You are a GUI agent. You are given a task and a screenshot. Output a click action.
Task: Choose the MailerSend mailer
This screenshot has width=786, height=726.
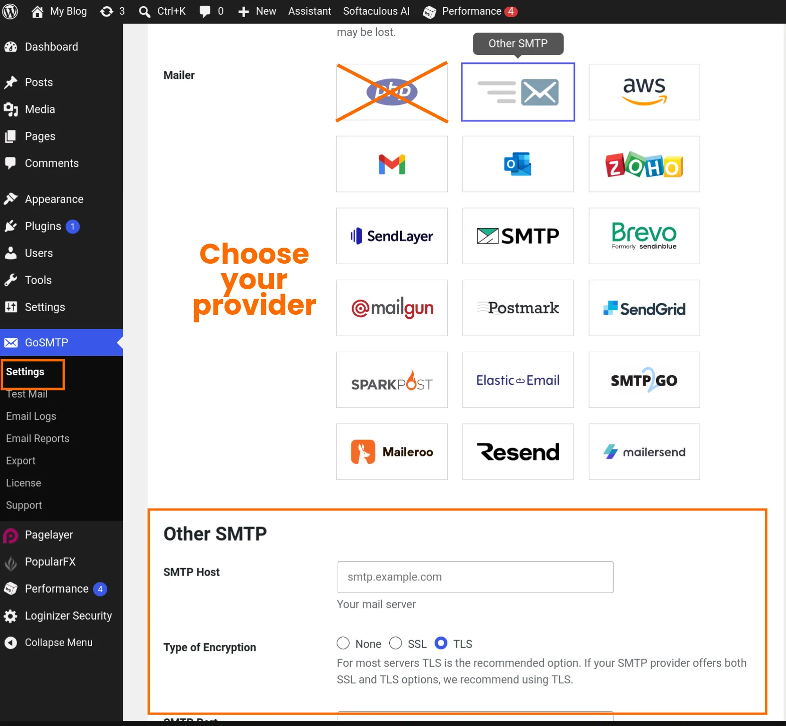tap(644, 451)
